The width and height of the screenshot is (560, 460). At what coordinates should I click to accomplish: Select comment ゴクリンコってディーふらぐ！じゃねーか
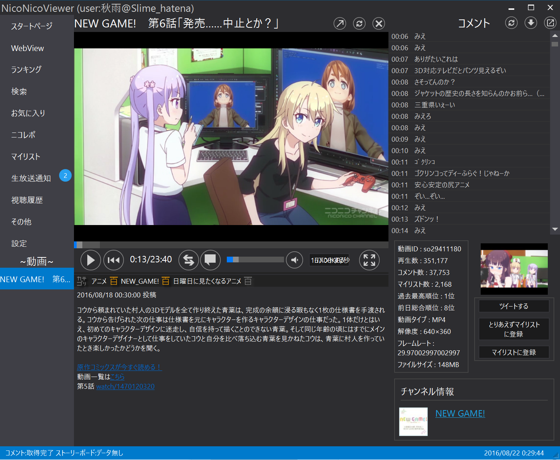pos(470,173)
